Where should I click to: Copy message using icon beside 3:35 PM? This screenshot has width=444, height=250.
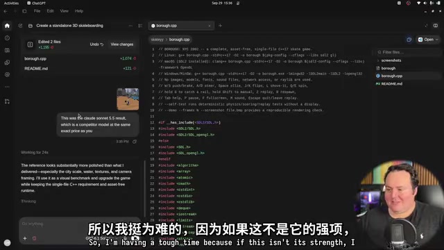click(x=135, y=142)
